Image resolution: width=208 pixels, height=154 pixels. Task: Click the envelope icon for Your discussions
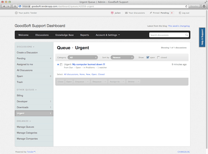tap(126, 13)
